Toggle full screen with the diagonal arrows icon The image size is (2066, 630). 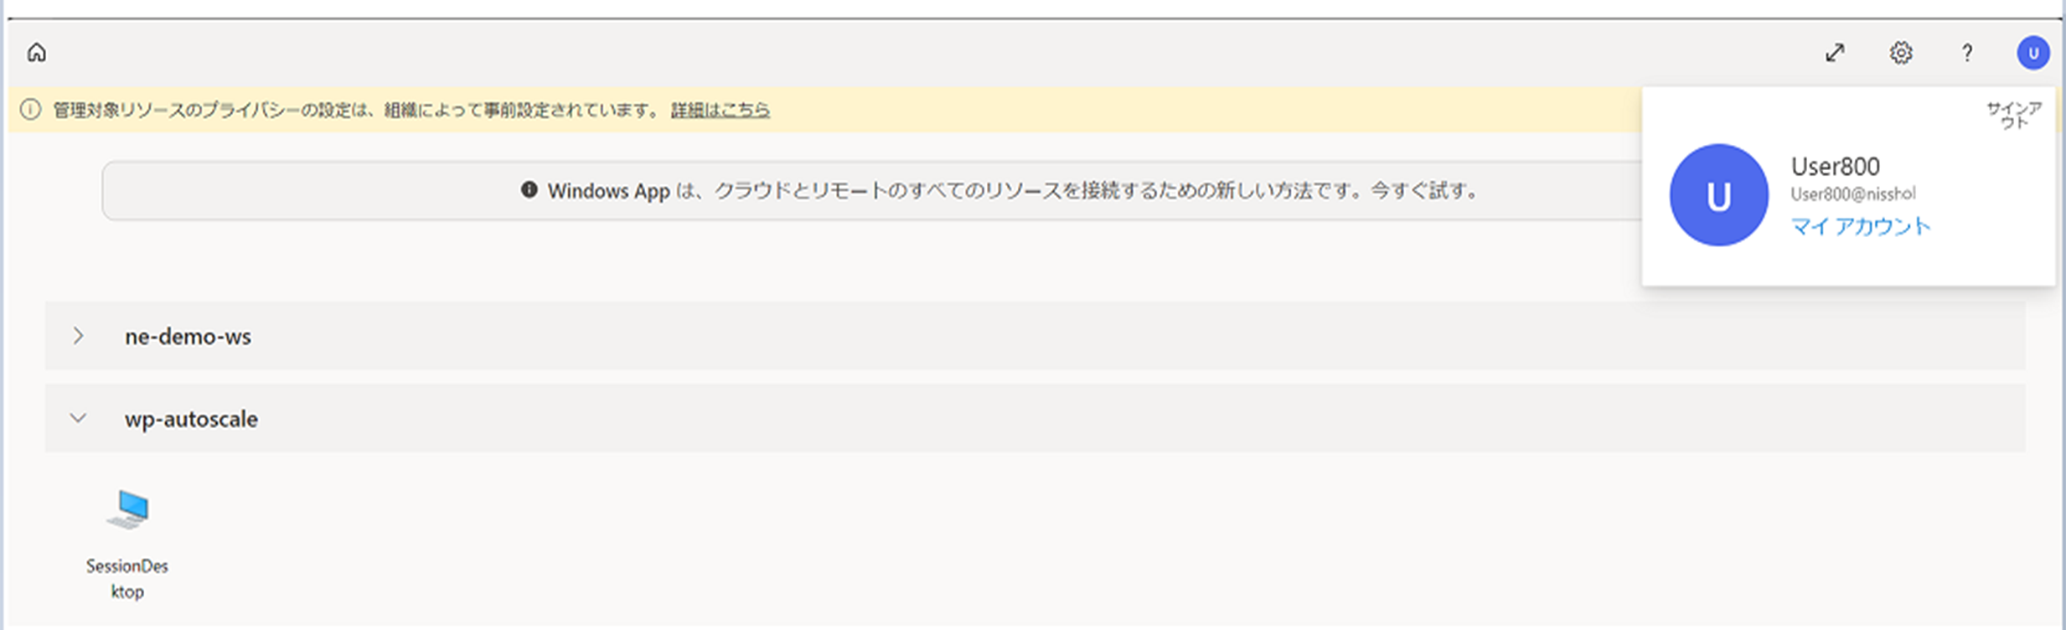pos(1835,53)
